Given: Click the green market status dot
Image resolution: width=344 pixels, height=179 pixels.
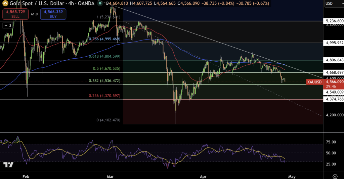Looking at the screenshot, I should coord(100,3).
